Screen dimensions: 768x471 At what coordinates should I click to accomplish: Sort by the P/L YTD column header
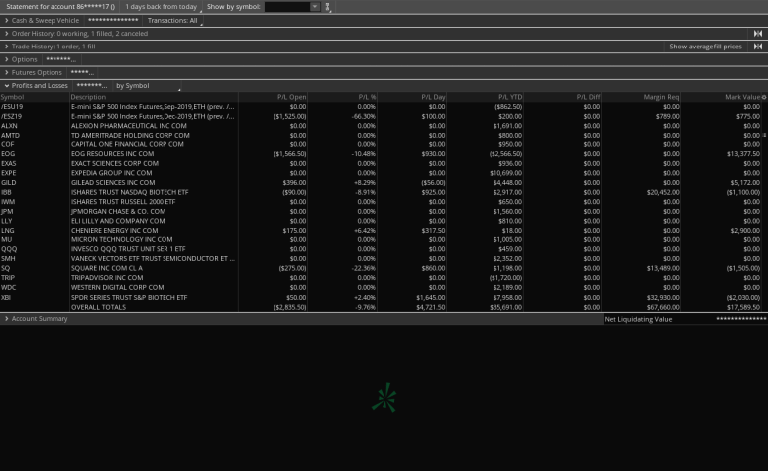[x=510, y=97]
